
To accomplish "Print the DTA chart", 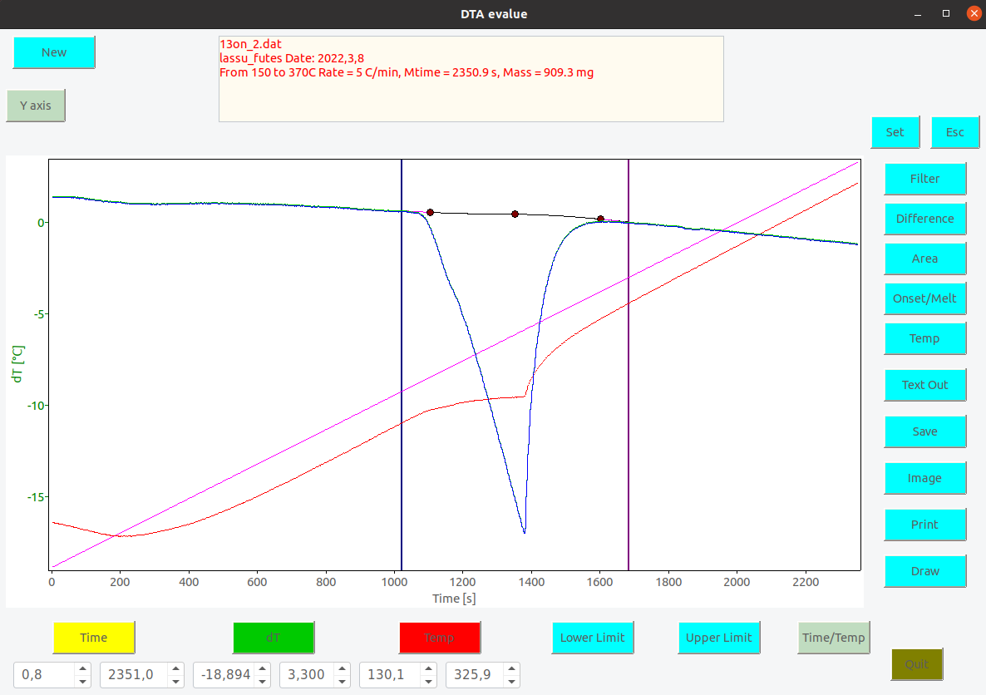I will (924, 525).
